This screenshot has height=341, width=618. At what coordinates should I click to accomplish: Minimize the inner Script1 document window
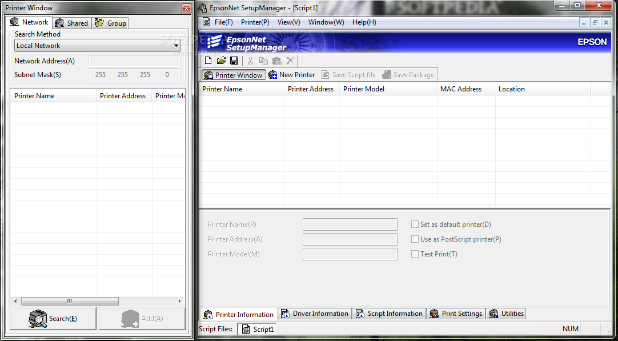tap(584, 22)
